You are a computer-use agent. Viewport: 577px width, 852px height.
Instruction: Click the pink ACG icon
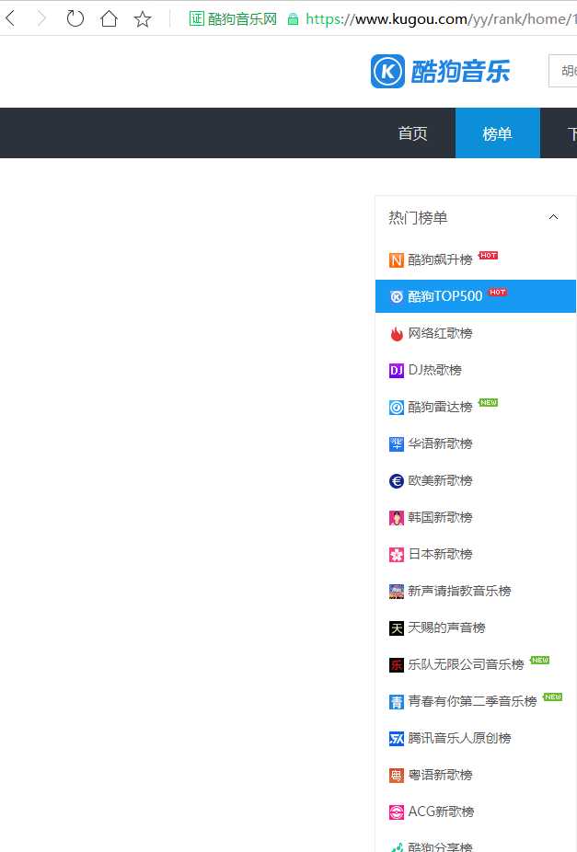click(396, 812)
